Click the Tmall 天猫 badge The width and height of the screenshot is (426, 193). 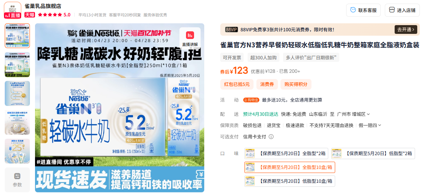click(x=30, y=15)
